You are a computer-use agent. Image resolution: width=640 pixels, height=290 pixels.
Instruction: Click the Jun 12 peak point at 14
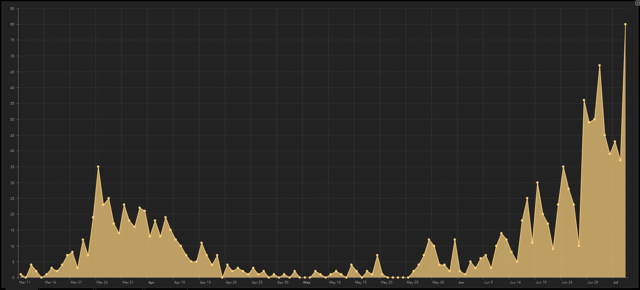[x=501, y=233]
